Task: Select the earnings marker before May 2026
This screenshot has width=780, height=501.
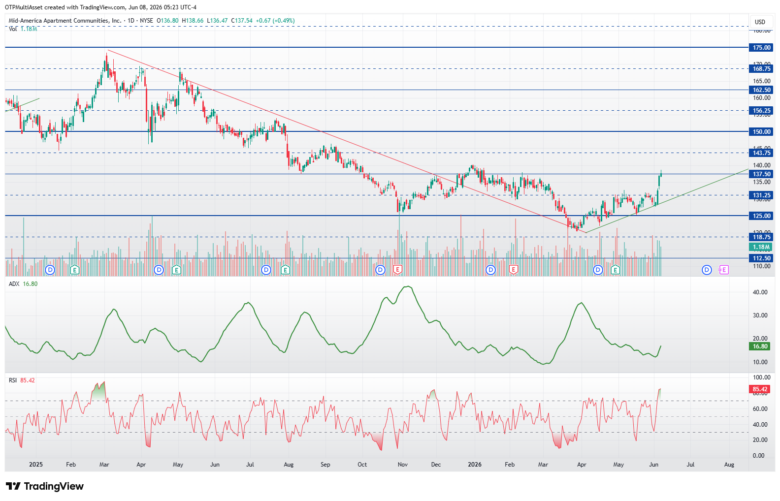Action: point(616,270)
